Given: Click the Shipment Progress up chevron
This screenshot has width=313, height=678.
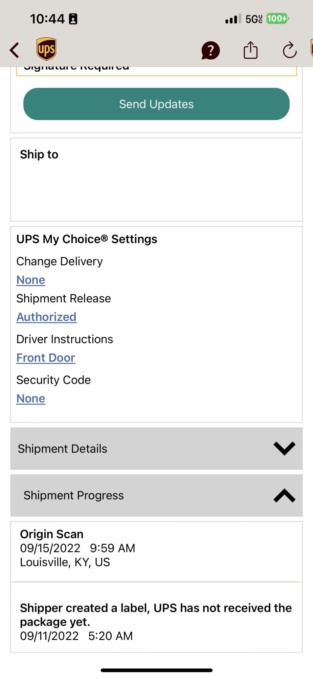Looking at the screenshot, I should [x=284, y=495].
